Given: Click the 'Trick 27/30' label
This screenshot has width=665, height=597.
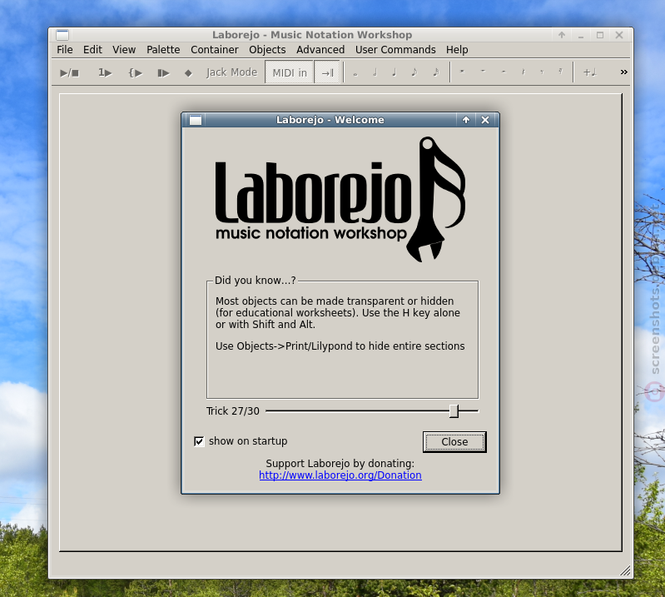Looking at the screenshot, I should [x=233, y=411].
